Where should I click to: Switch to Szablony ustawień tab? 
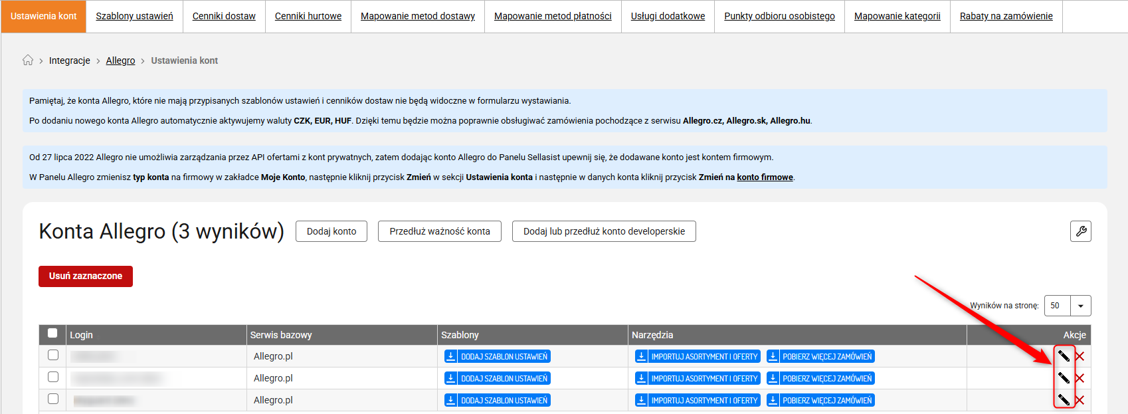click(134, 16)
